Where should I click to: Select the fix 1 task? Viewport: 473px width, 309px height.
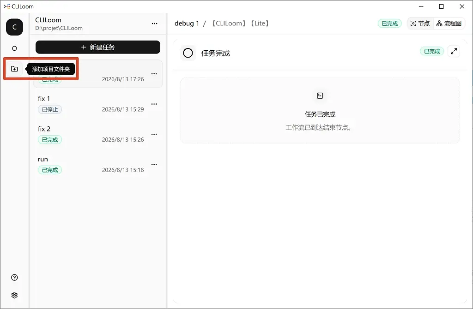tap(98, 104)
